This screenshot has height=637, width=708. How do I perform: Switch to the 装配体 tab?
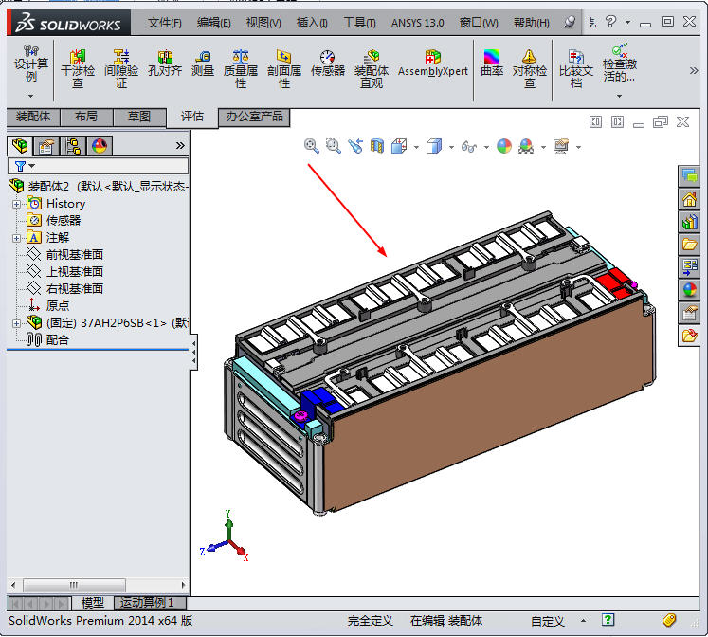(x=33, y=117)
